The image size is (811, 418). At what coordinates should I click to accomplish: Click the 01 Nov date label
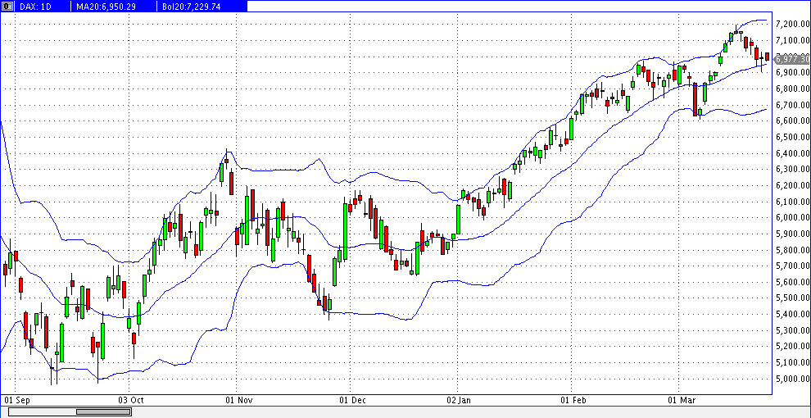(x=238, y=401)
